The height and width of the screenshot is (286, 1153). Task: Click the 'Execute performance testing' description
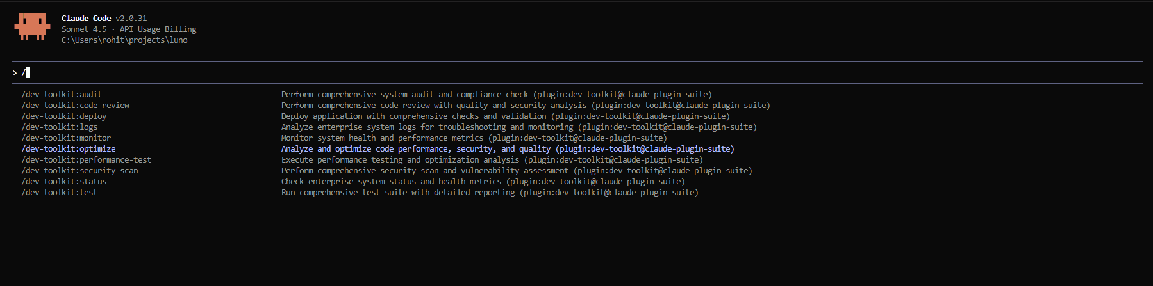coord(492,160)
